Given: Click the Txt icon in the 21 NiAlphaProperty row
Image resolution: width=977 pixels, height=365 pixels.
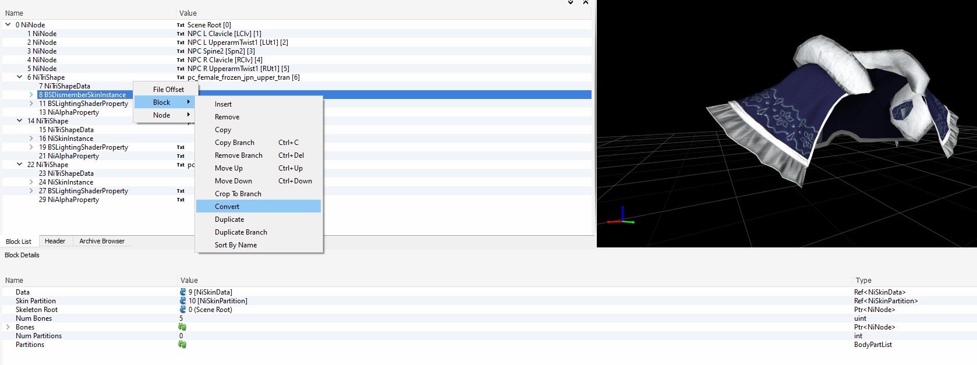Looking at the screenshot, I should [x=180, y=156].
